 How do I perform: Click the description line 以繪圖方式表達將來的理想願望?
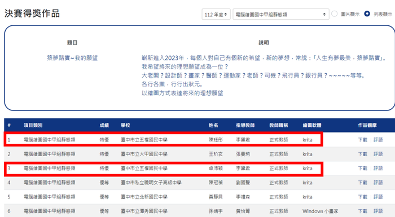pyautogui.click(x=182, y=93)
